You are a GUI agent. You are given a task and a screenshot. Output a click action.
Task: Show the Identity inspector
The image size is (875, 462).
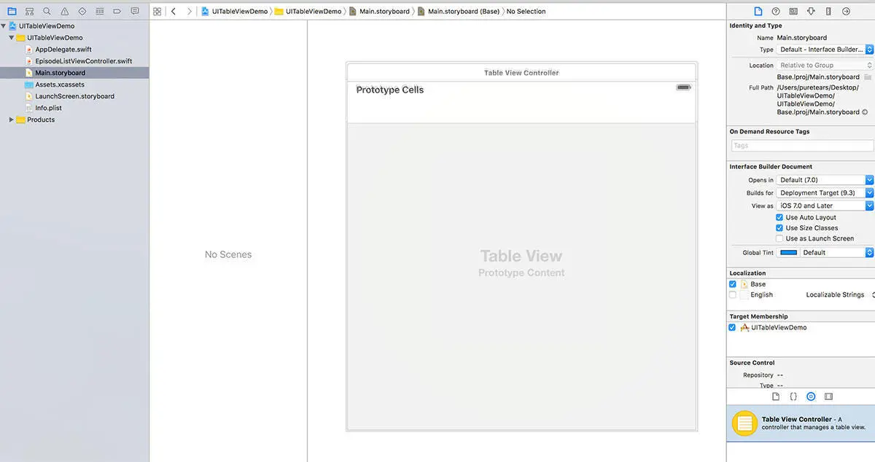click(793, 12)
